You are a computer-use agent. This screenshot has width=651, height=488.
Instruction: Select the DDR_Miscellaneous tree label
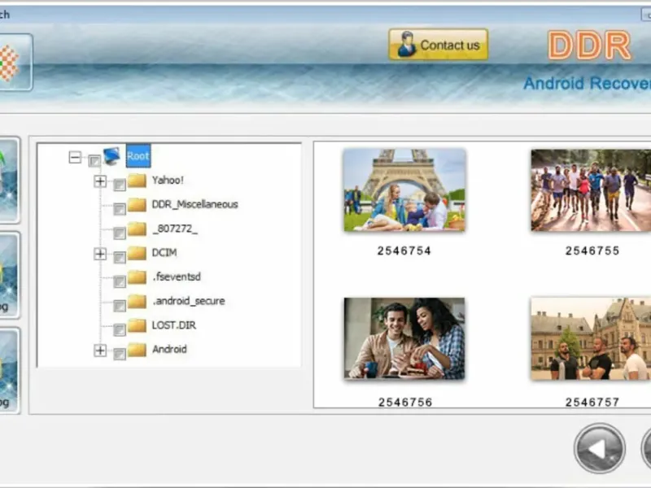pos(195,204)
